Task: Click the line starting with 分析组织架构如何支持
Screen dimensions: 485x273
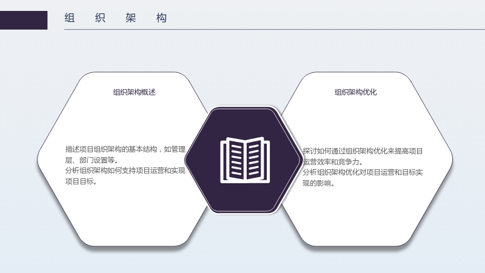Action: (x=125, y=170)
